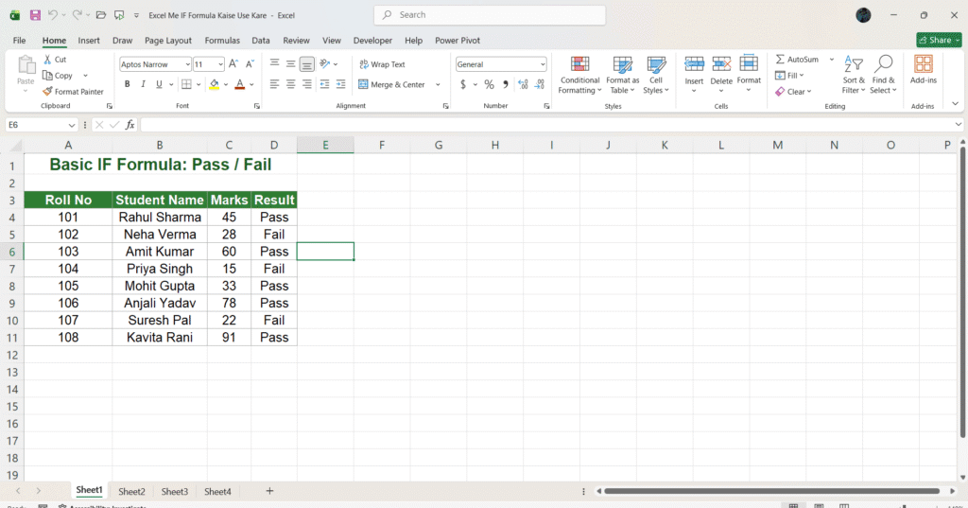This screenshot has width=968, height=508.
Task: Switch to the Data tab
Action: point(261,40)
